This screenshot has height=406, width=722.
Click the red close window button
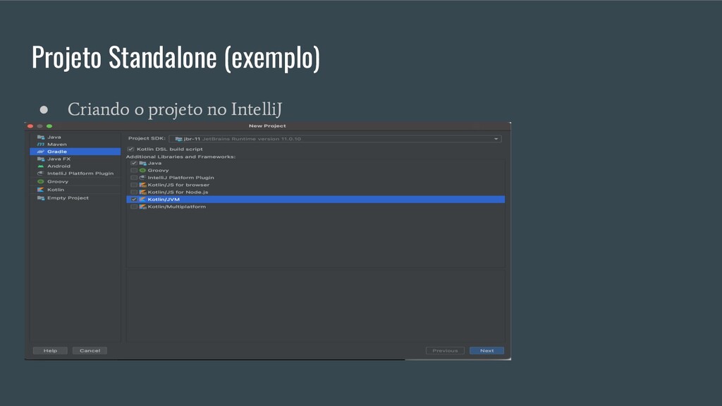click(30, 126)
